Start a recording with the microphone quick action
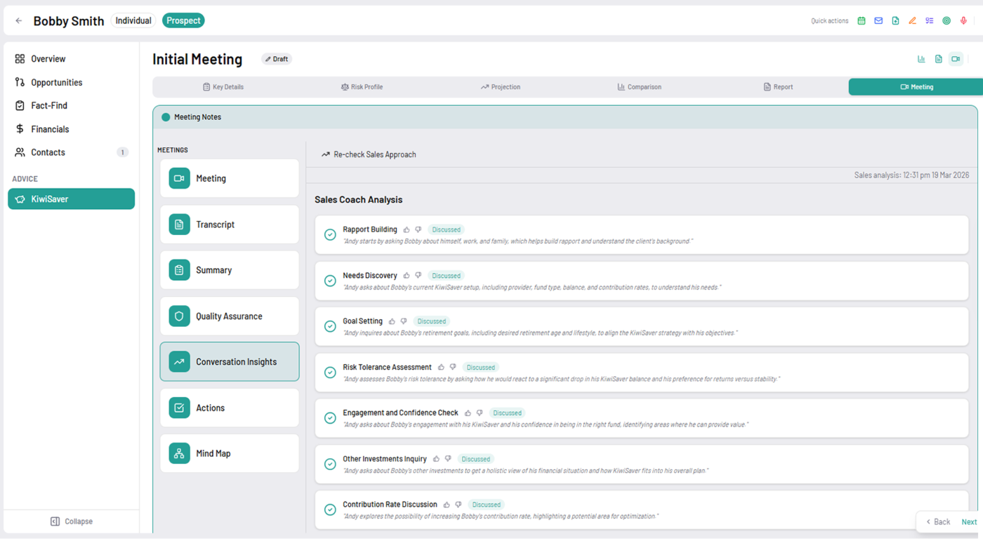This screenshot has height=541, width=983. click(965, 20)
